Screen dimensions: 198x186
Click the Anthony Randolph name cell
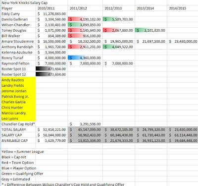point(18,47)
